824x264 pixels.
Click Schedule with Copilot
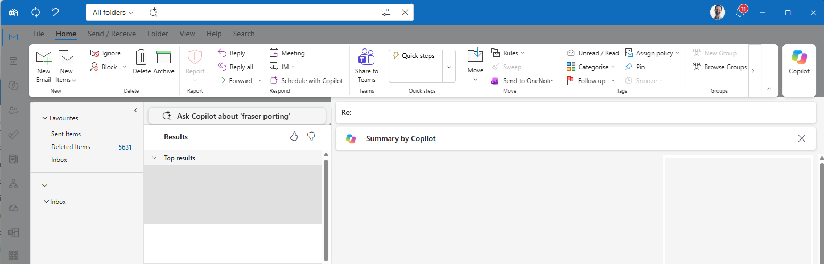[x=307, y=81]
